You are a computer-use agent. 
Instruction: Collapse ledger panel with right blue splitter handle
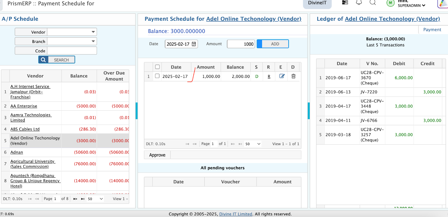(x=309, y=111)
